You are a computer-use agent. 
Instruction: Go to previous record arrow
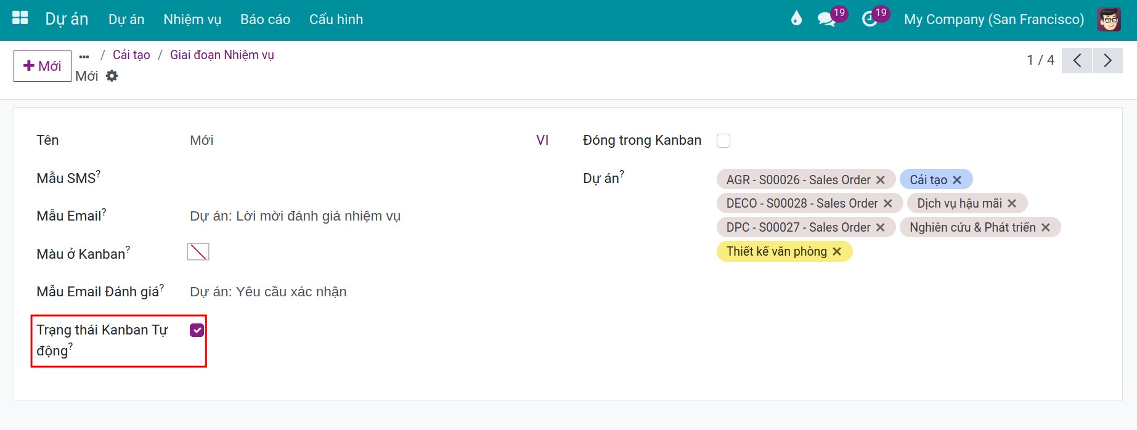(1077, 60)
